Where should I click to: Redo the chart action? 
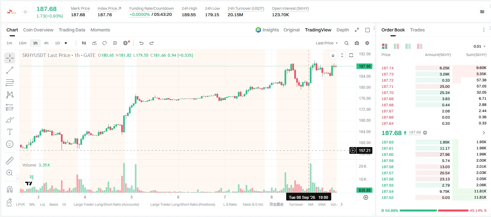point(151,43)
